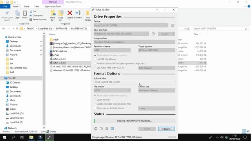Go back with Explorer back arrow

tap(4, 29)
